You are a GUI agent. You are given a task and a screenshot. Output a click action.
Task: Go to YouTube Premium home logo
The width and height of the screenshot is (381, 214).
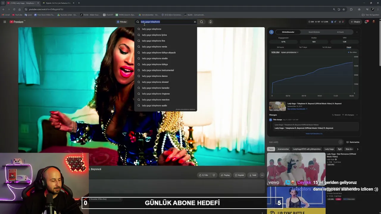pos(16,22)
